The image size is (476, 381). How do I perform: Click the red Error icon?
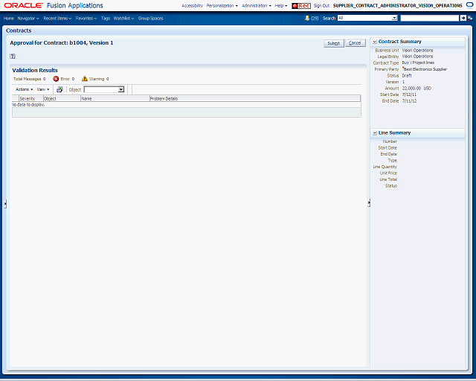pos(56,79)
